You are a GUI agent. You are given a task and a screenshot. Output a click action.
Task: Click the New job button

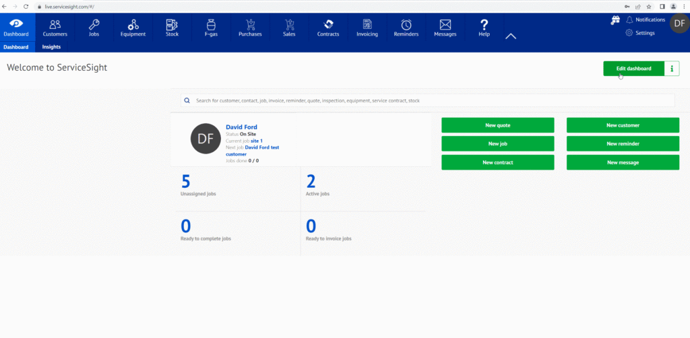(x=498, y=143)
